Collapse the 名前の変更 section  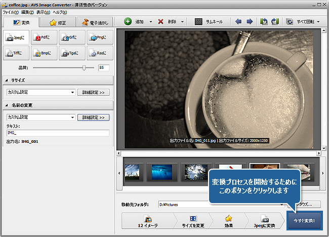click(x=7, y=105)
